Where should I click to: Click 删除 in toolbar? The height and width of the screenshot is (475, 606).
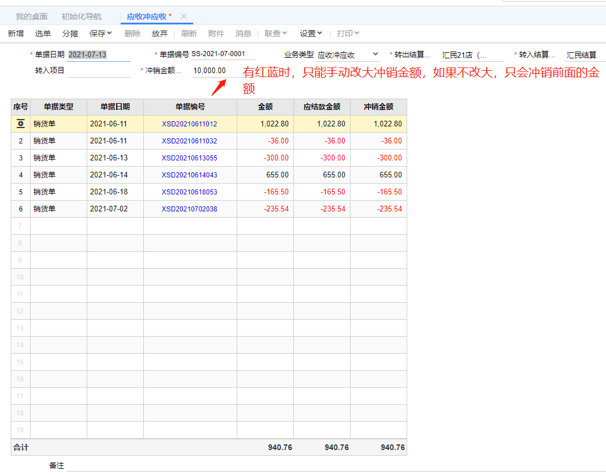click(x=133, y=33)
